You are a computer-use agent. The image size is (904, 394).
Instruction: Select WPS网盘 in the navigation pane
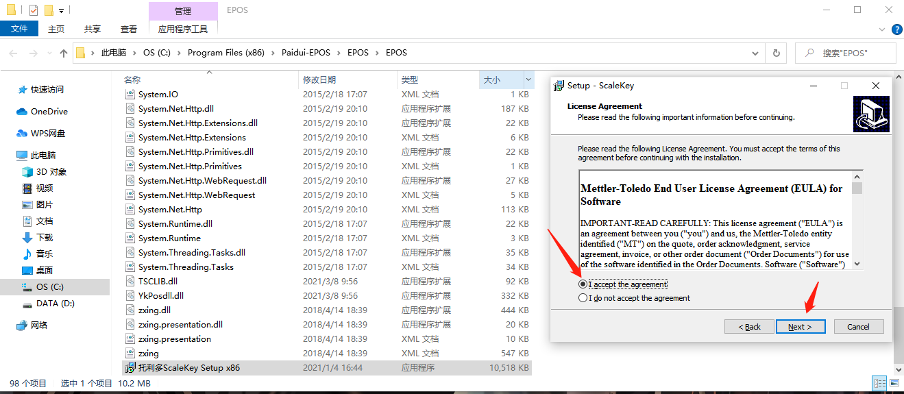pos(48,134)
